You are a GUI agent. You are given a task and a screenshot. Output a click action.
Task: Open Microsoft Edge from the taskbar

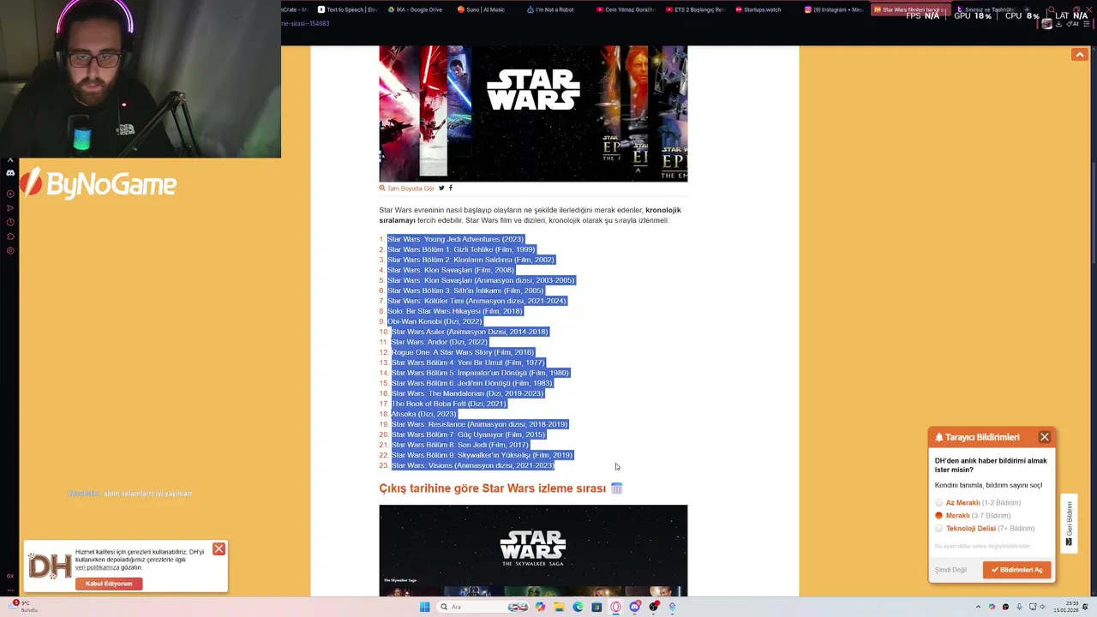pyautogui.click(x=578, y=607)
